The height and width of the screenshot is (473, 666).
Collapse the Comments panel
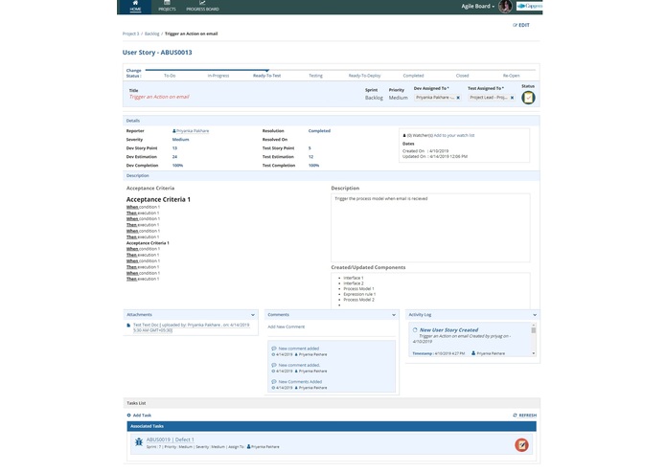point(394,315)
